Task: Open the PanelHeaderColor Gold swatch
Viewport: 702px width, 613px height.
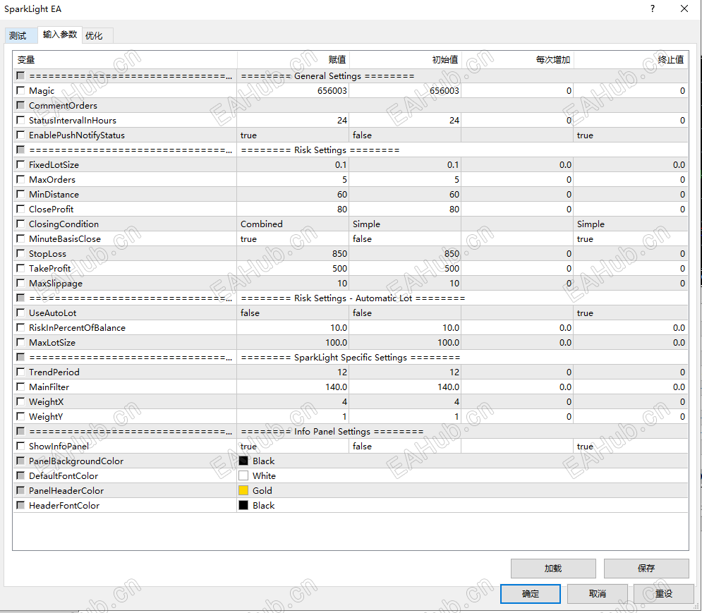Action: pyautogui.click(x=243, y=490)
